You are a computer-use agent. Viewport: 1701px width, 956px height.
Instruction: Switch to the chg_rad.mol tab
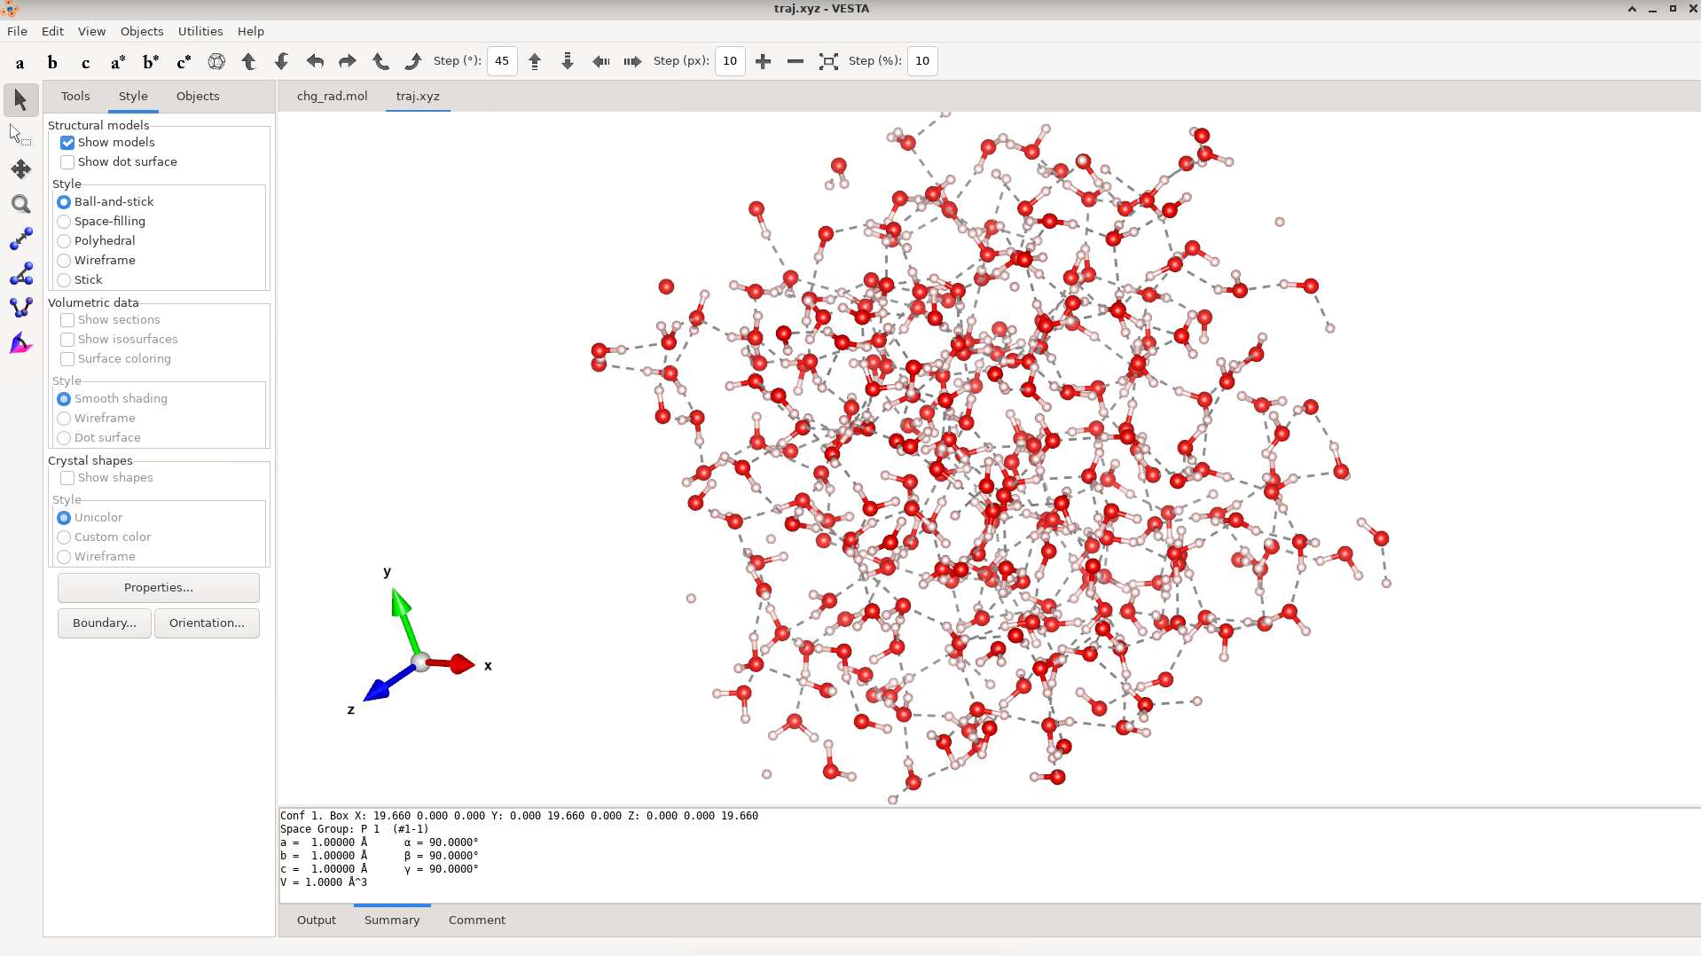click(x=332, y=96)
